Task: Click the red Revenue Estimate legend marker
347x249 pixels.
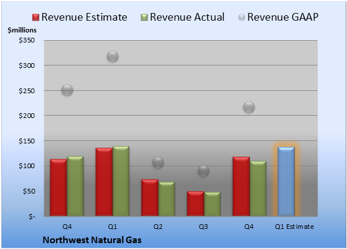Action: tap(35, 18)
